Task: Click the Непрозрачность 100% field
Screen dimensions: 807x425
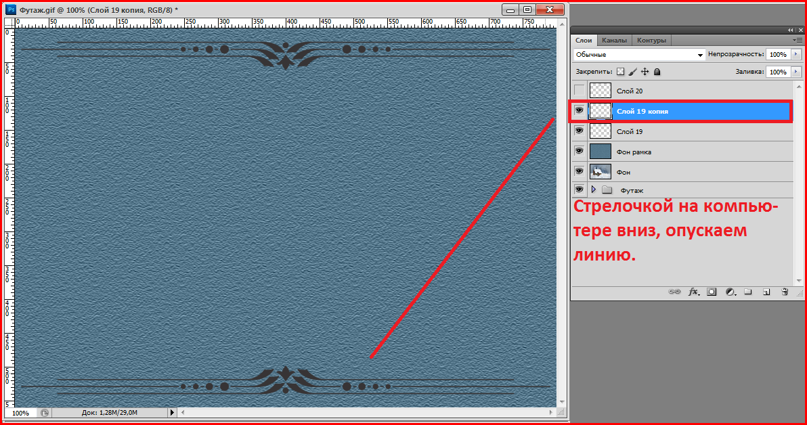Action: point(778,54)
